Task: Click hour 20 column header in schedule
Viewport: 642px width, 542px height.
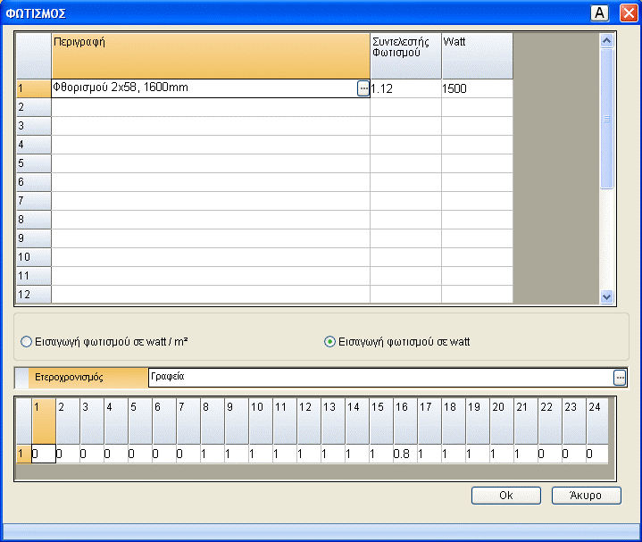Action: coord(502,421)
